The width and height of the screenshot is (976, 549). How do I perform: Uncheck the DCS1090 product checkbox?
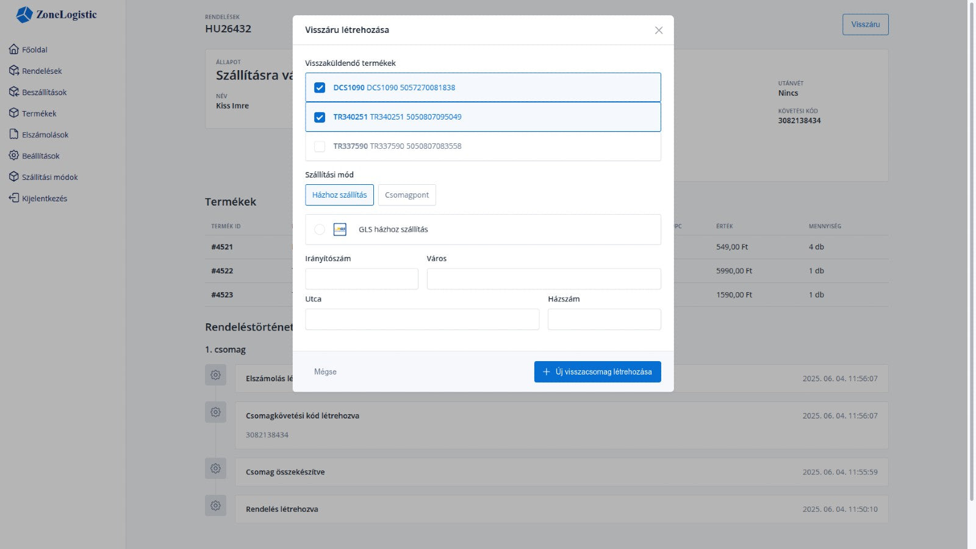tap(320, 88)
